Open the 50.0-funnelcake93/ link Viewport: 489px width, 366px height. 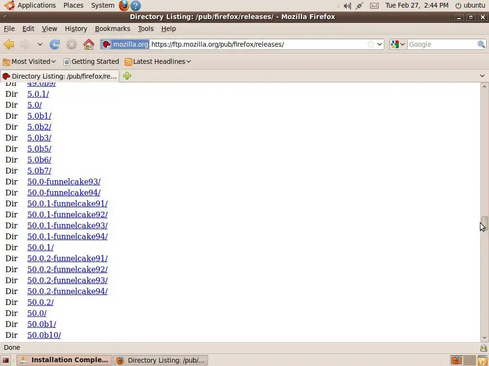[x=64, y=182]
